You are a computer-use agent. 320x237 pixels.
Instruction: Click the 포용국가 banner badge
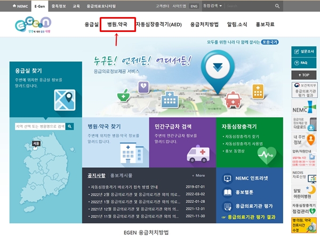click(x=270, y=42)
